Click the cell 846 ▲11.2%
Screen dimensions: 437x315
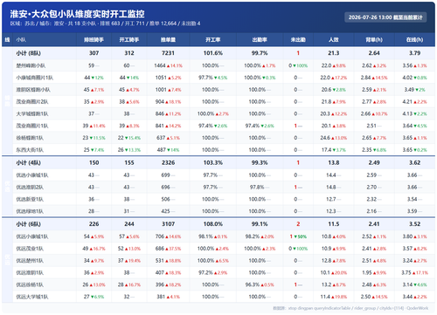168,113
